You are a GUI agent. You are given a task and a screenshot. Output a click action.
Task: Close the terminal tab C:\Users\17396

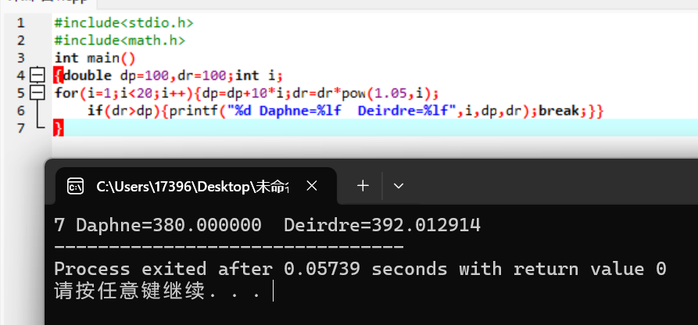point(312,186)
